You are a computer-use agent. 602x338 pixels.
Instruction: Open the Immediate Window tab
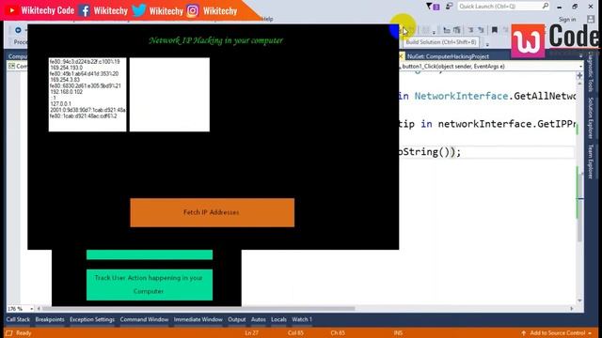pos(198,319)
